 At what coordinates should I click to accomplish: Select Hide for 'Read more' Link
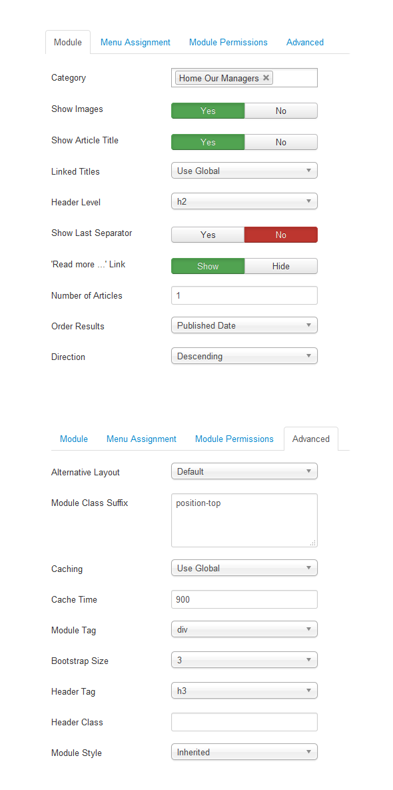[x=281, y=266]
